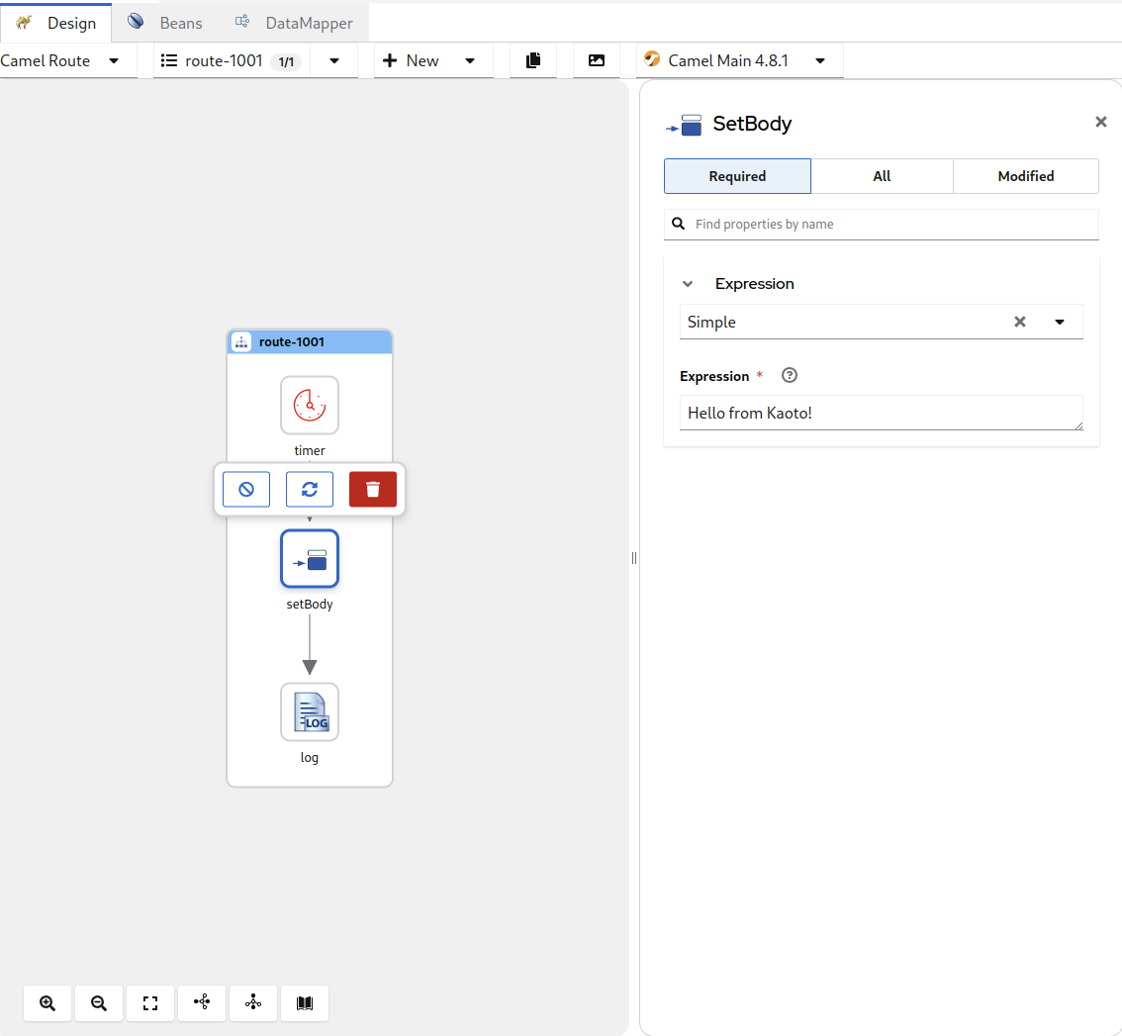Screen dimensions: 1122x1036
Task: Open the catalog book icon
Action: pos(305,1002)
